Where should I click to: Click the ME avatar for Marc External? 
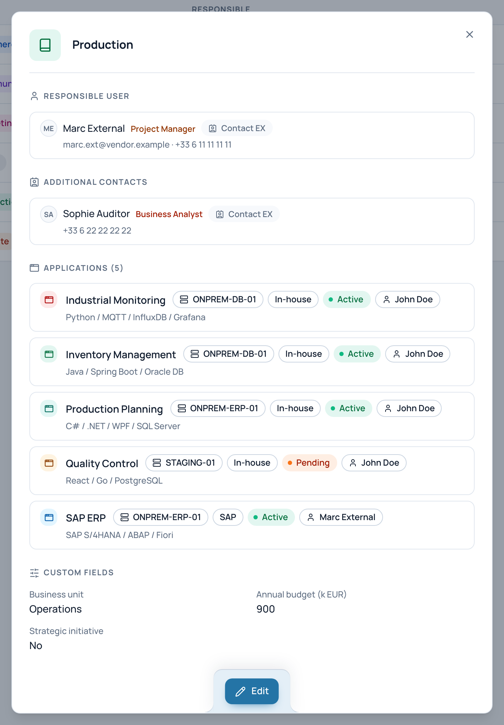49,129
